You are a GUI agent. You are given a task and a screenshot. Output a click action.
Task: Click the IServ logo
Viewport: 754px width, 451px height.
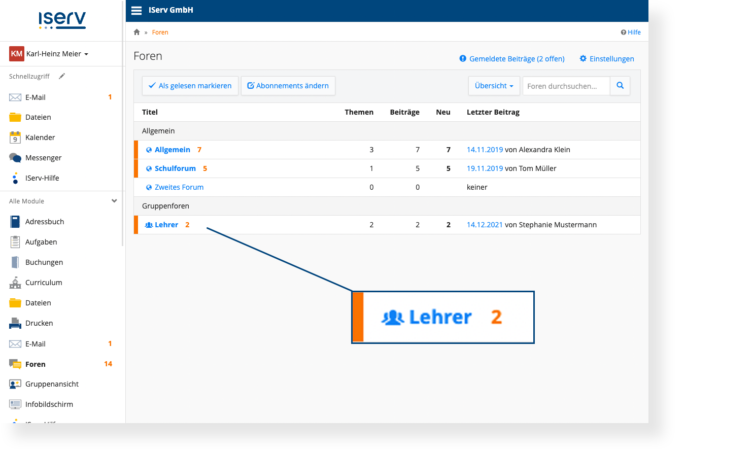(62, 20)
